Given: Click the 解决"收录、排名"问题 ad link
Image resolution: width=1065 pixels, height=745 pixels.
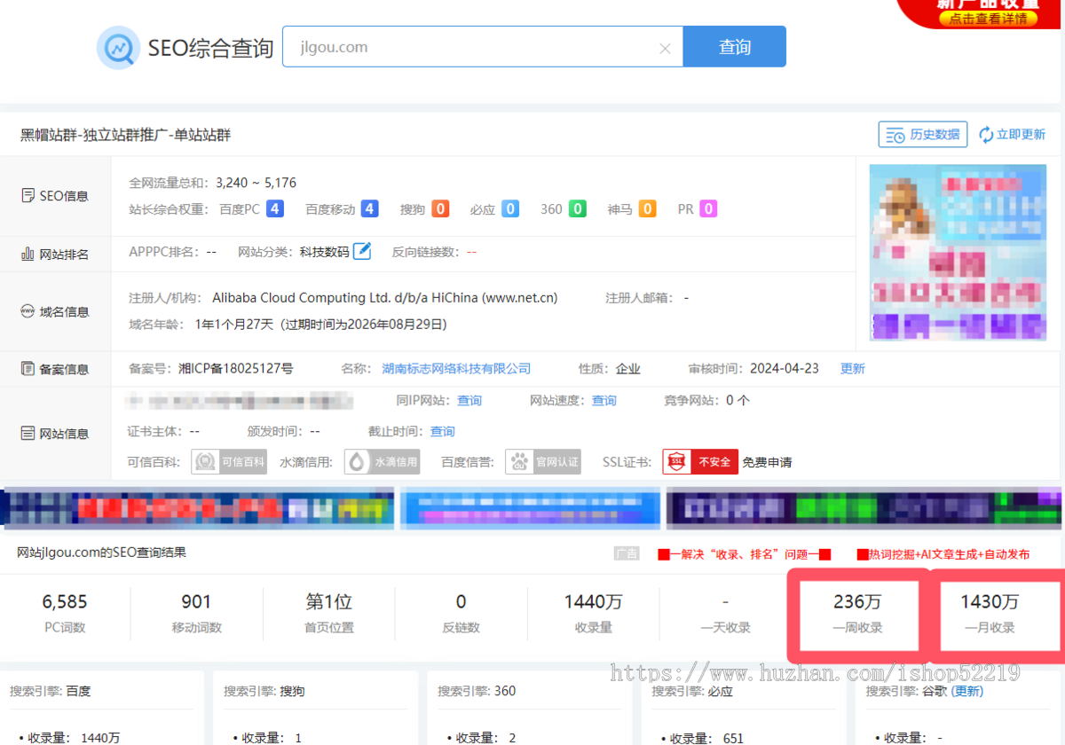Looking at the screenshot, I should 744,554.
